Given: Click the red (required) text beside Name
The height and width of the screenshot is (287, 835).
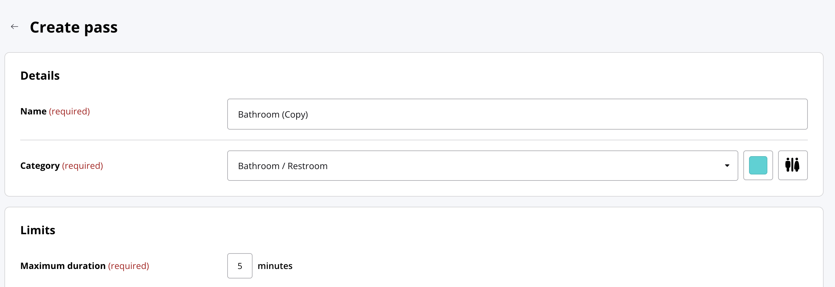Looking at the screenshot, I should 69,111.
